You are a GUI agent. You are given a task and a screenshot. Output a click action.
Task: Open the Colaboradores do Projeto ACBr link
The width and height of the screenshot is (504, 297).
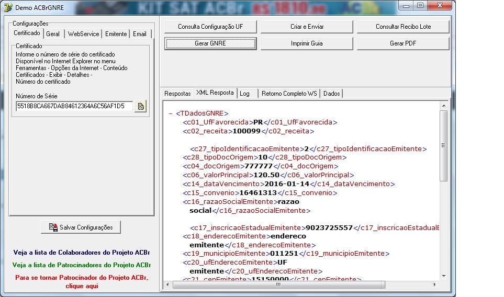[x=82, y=253]
